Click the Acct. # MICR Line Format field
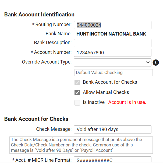This screenshot has width=163, height=165. [x=112, y=160]
